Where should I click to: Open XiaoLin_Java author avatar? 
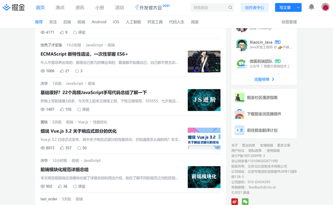(x=242, y=44)
